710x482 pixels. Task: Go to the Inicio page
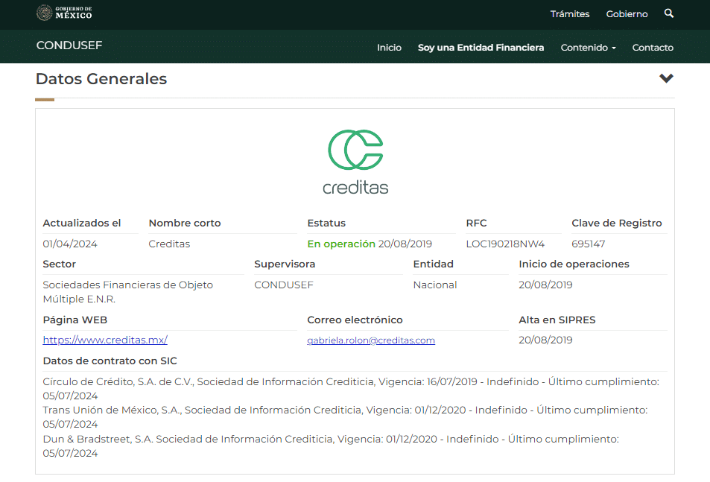click(x=389, y=48)
